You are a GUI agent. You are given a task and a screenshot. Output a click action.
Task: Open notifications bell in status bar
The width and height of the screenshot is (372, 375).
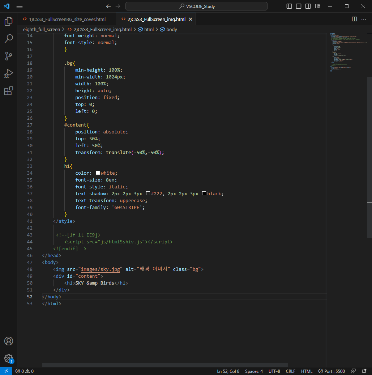coord(364,371)
